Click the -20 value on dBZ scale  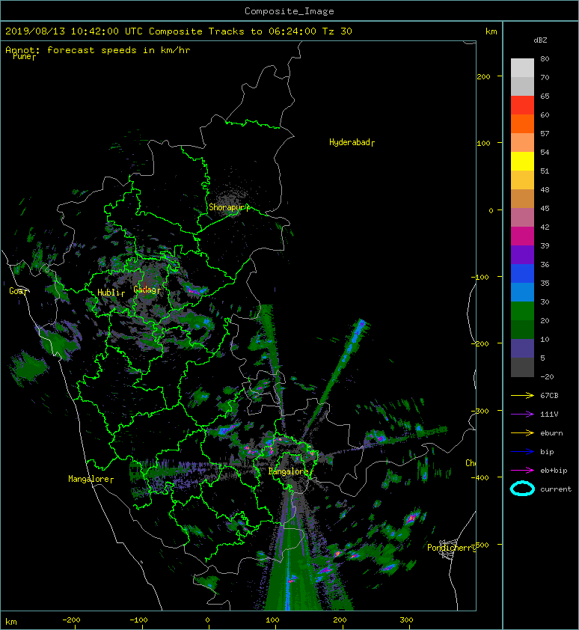point(547,377)
